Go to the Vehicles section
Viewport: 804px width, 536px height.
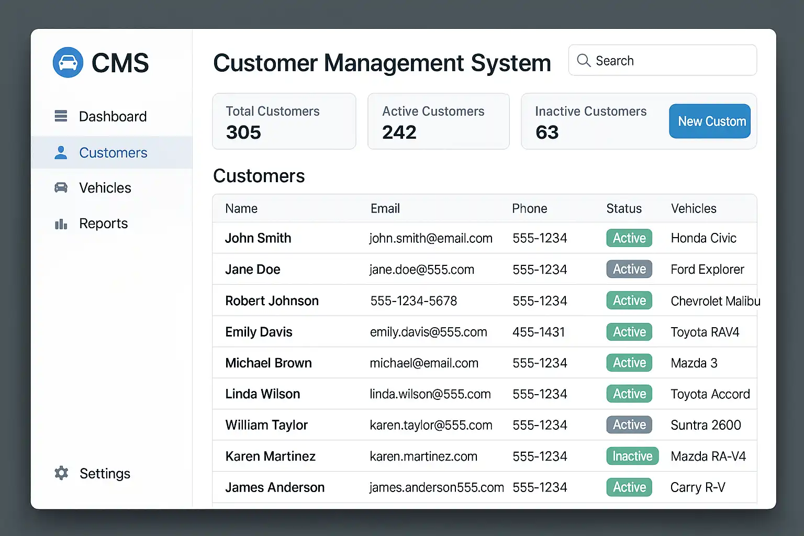click(x=105, y=188)
